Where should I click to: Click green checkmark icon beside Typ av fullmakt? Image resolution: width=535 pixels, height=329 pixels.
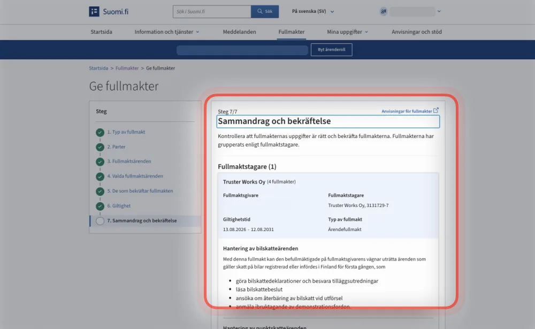point(100,132)
